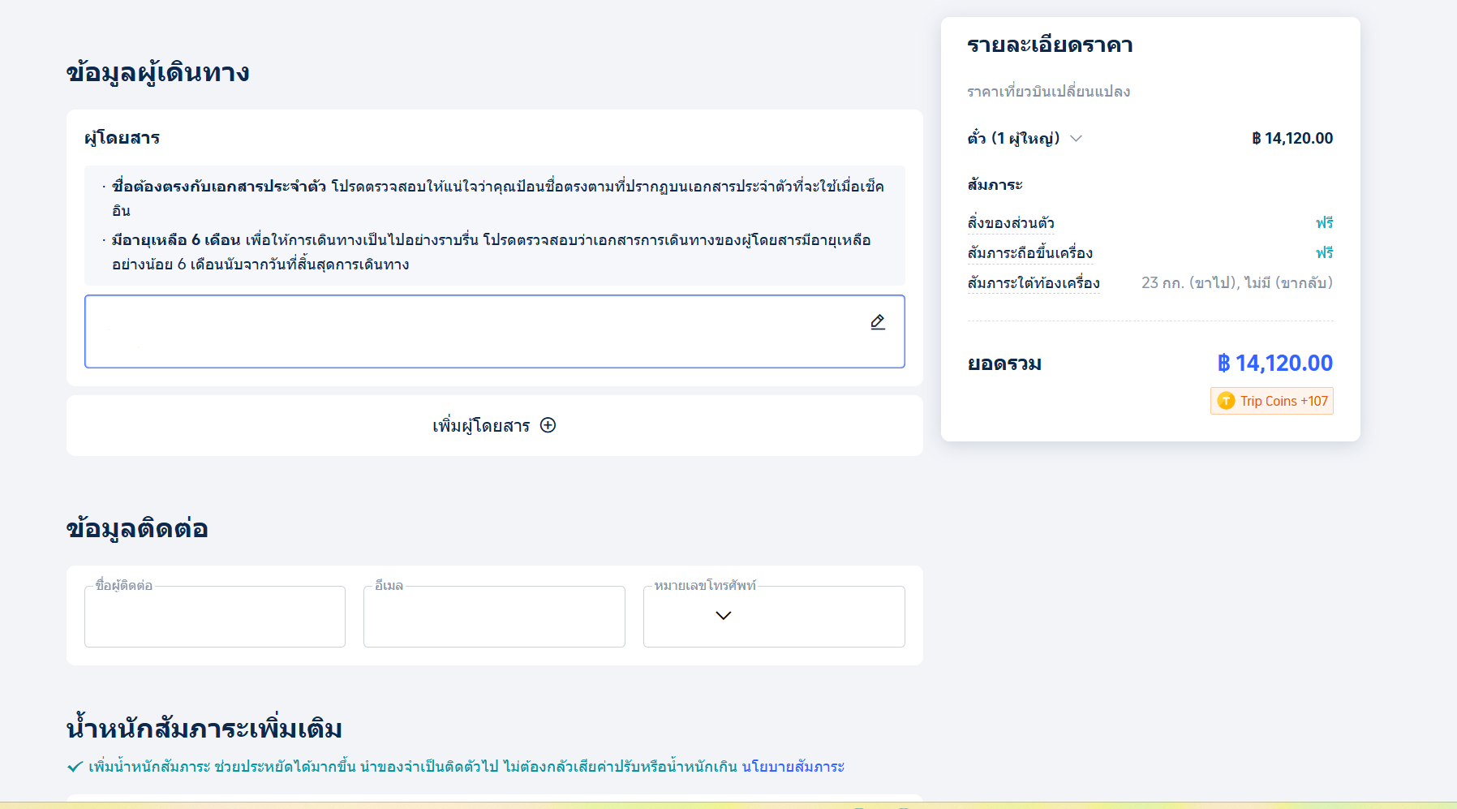The image size is (1457, 809).
Task: Click the สัมภาระถือขึ้นเครื่อง carry-on baggage label
Action: pos(1030,253)
